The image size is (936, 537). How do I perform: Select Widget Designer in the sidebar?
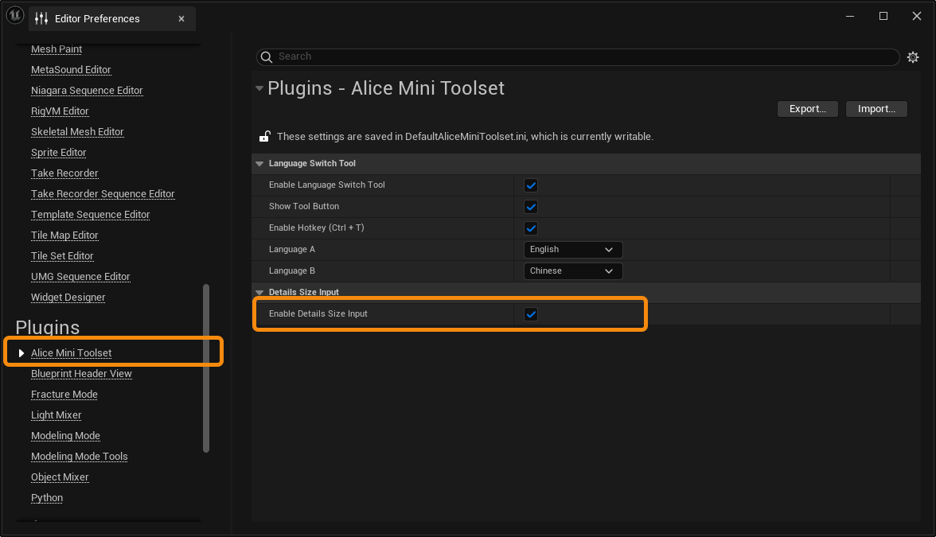[68, 297]
